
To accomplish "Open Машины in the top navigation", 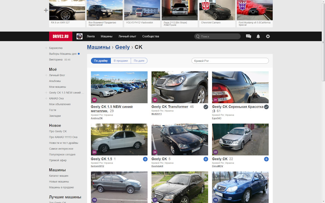I will tap(106, 37).
